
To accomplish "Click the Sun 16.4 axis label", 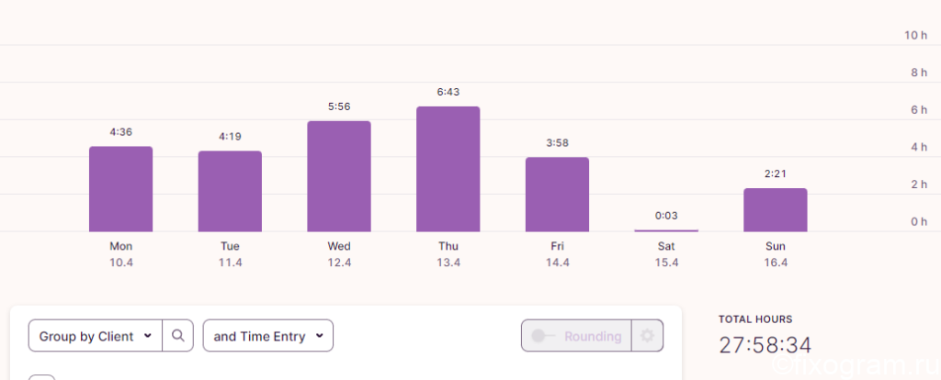I will point(776,254).
